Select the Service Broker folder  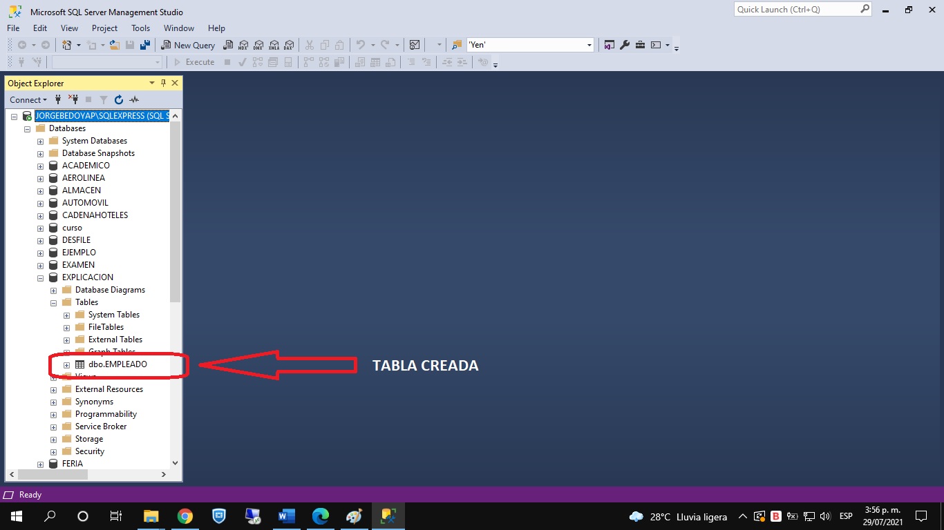pos(101,426)
